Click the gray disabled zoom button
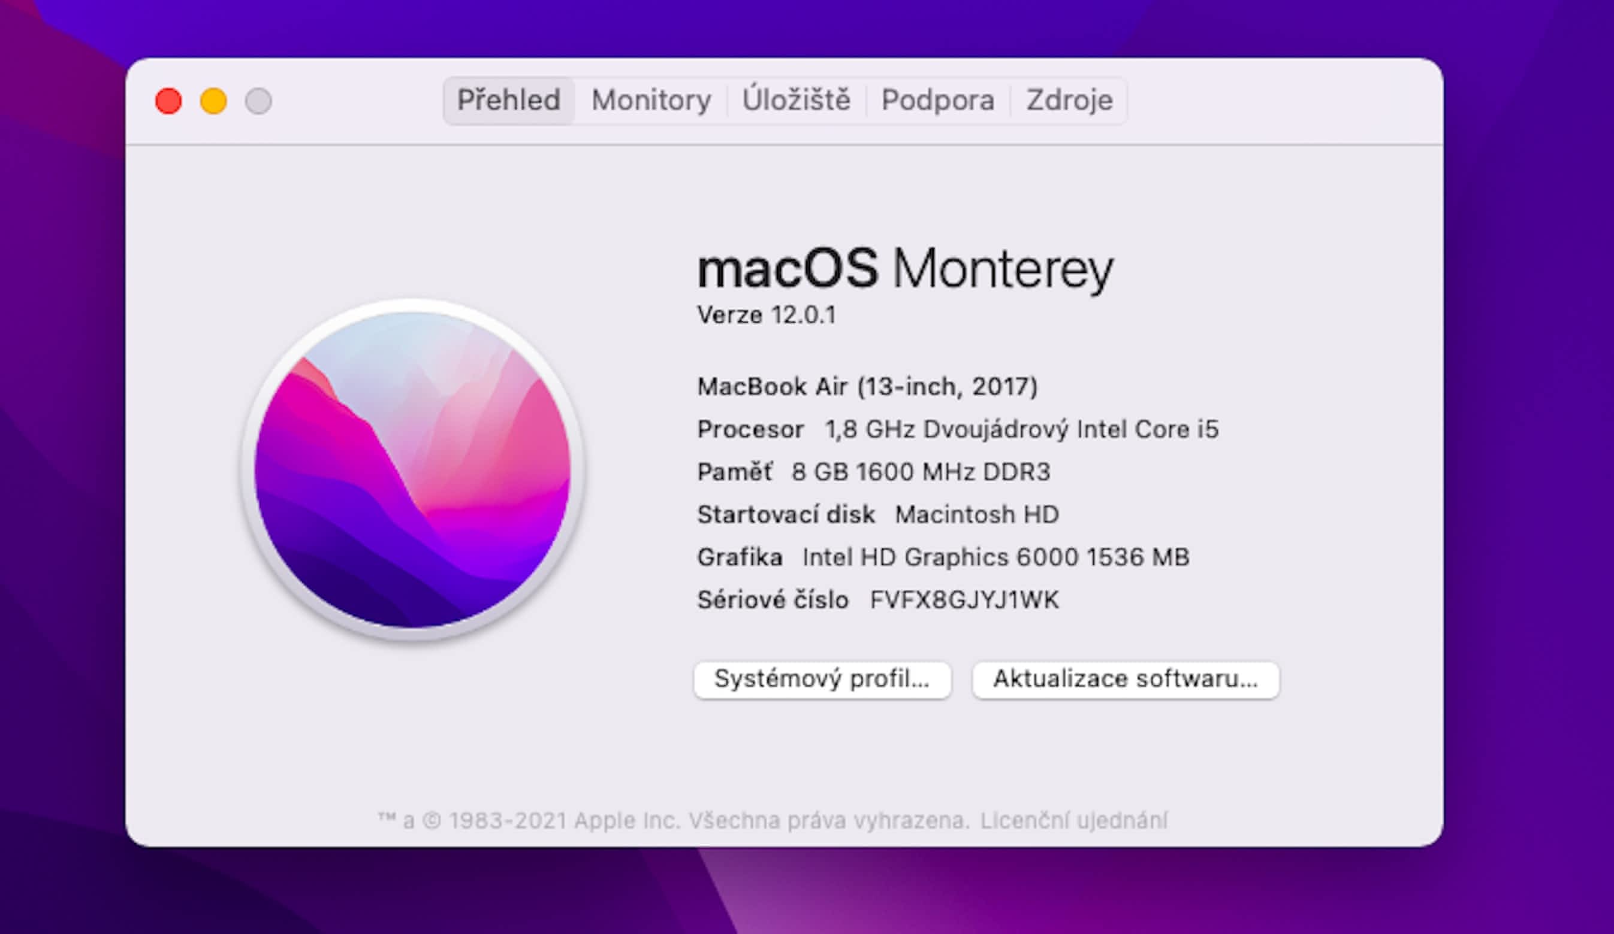The image size is (1614, 934). tap(258, 101)
